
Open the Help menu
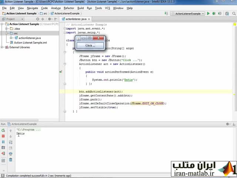click(130, 8)
